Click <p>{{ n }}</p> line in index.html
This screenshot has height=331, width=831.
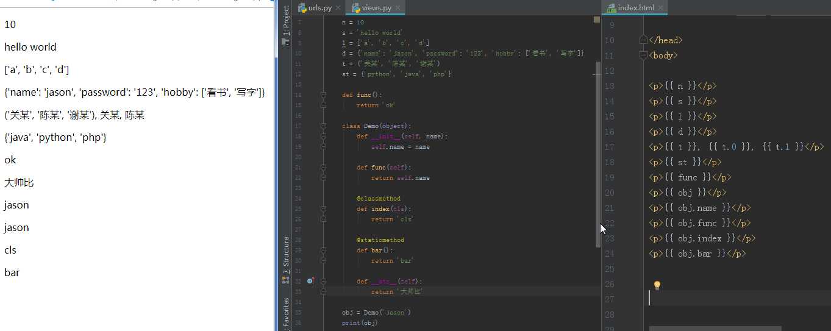click(683, 86)
